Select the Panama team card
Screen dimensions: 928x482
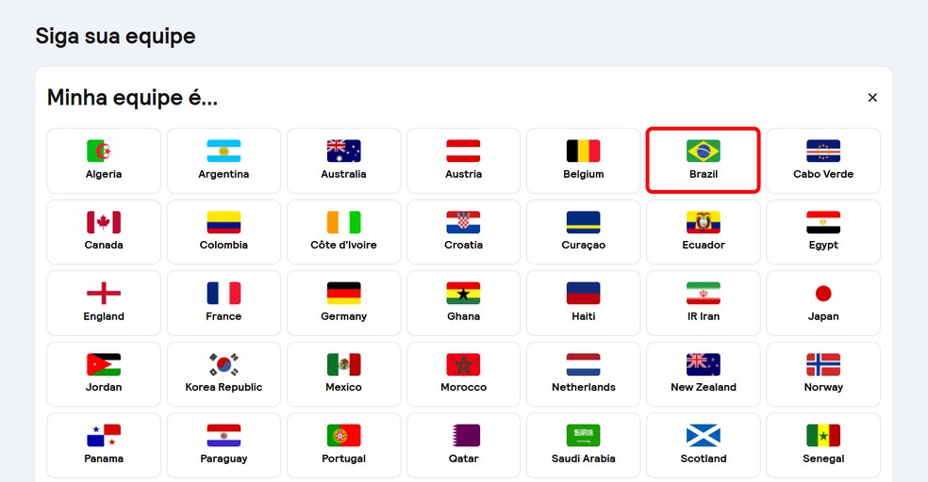[104, 445]
